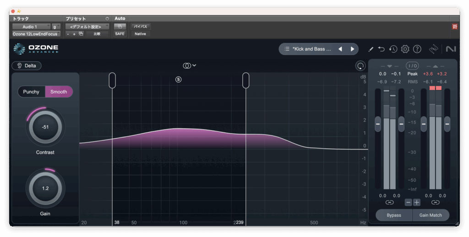Click the undo arrow icon

click(x=382, y=49)
